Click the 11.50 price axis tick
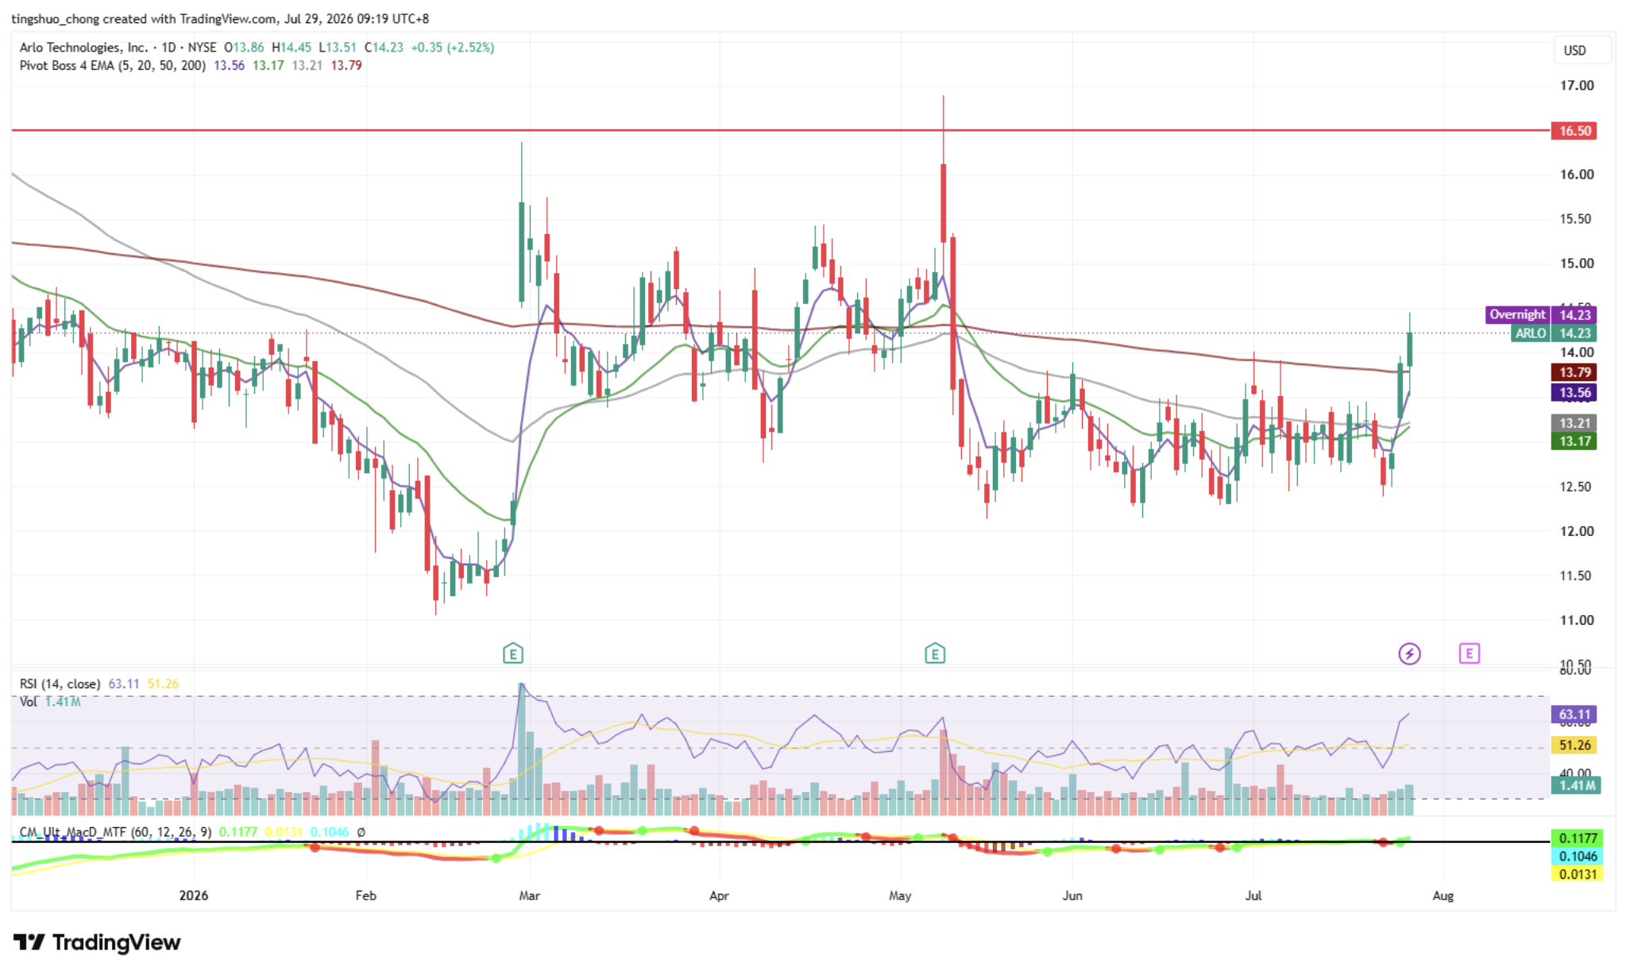This screenshot has width=1630, height=970. [x=1576, y=575]
